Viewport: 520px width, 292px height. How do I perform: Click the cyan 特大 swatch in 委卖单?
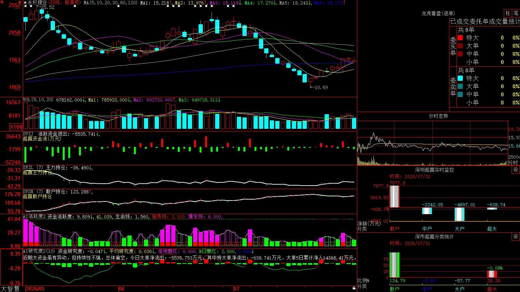(x=460, y=78)
